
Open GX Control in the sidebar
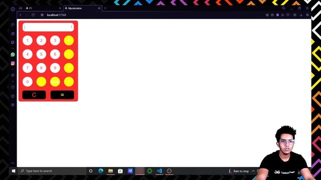pos(13,24)
